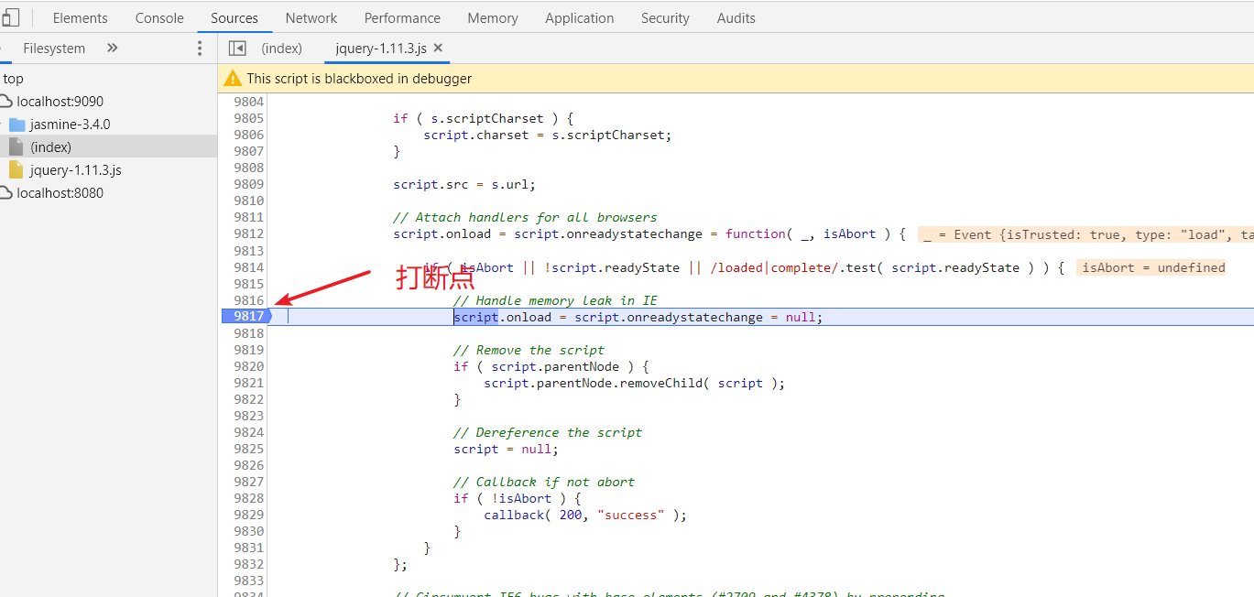Click the overflow chevron next to Filesystem

pyautogui.click(x=112, y=48)
